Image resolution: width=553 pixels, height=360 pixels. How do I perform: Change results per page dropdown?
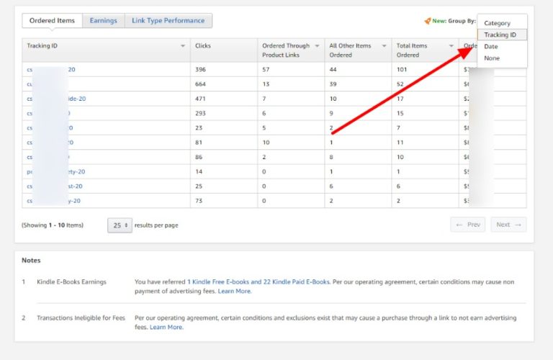pos(120,225)
